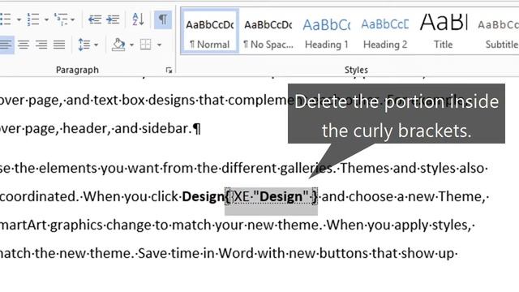Click the word styles, in the document
Screen dimensions: 519x292
(x=451, y=225)
